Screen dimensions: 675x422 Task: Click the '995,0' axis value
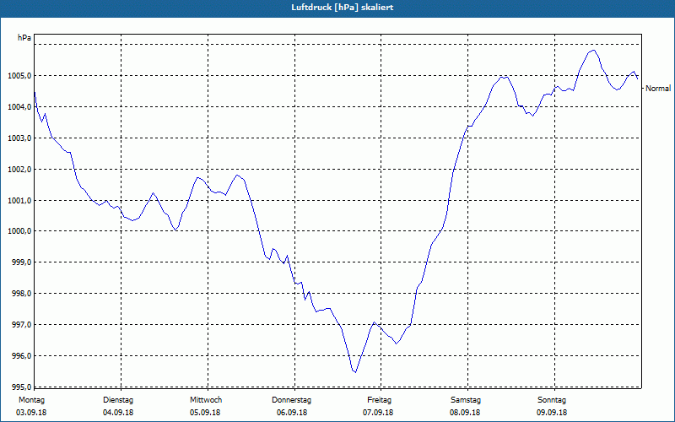[x=22, y=387]
